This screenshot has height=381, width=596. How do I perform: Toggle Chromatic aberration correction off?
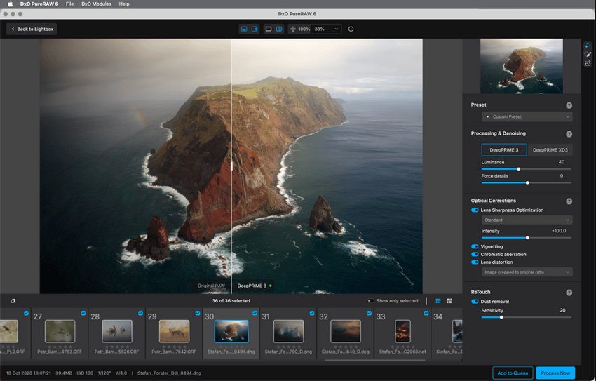click(475, 255)
